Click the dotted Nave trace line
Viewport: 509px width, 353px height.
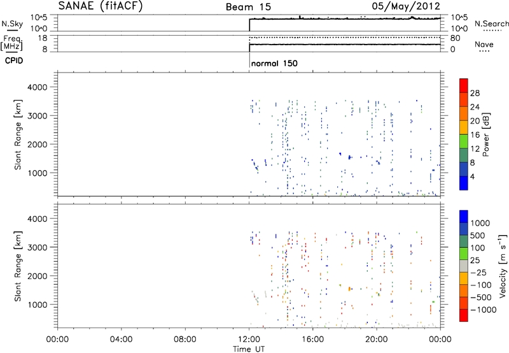pyautogui.click(x=345, y=38)
